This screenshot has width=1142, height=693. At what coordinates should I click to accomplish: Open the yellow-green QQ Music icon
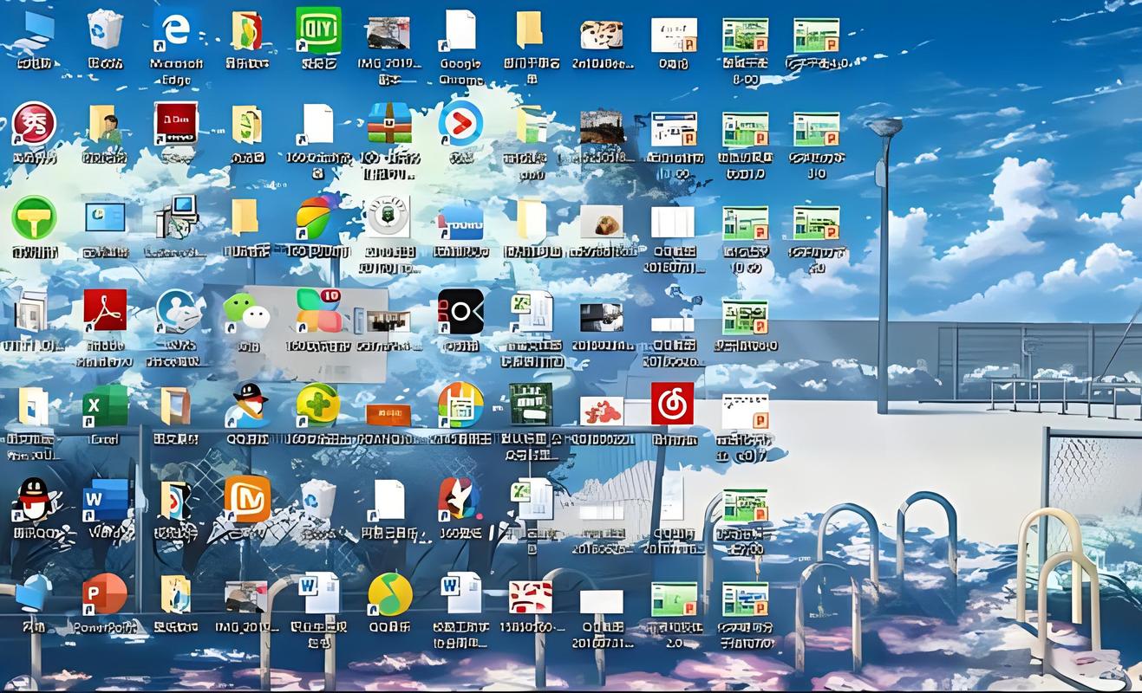389,593
